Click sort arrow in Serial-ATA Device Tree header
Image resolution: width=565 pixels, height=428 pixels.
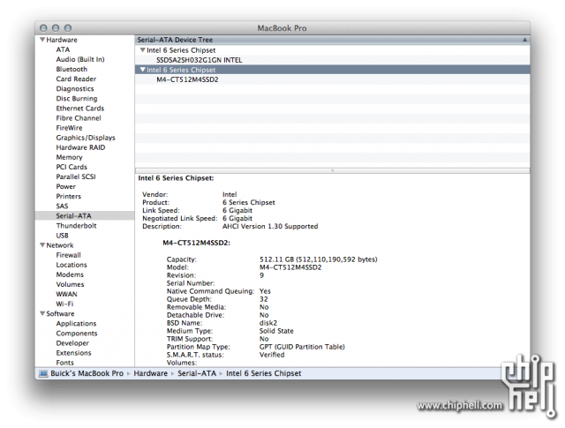tap(524, 40)
